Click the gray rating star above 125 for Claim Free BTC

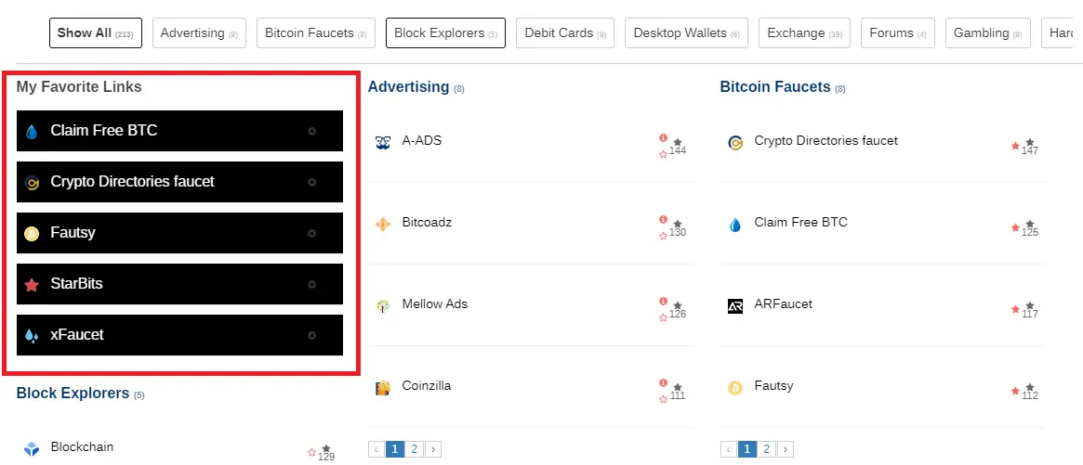(x=1030, y=224)
